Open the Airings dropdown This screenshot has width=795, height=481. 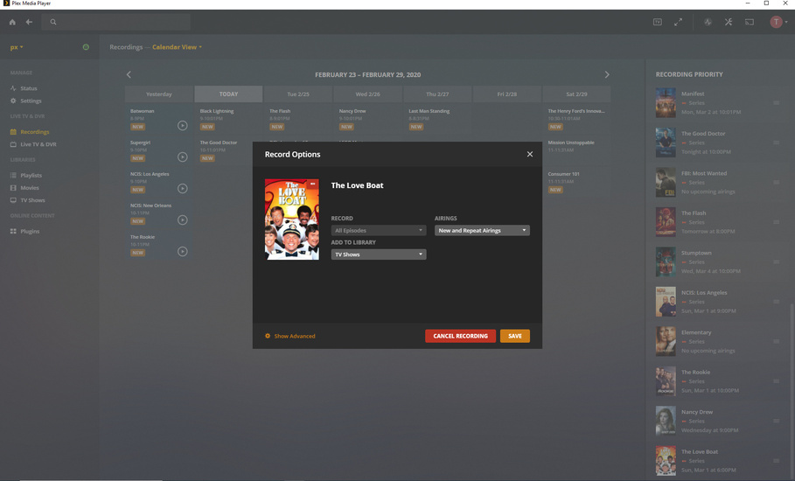482,230
